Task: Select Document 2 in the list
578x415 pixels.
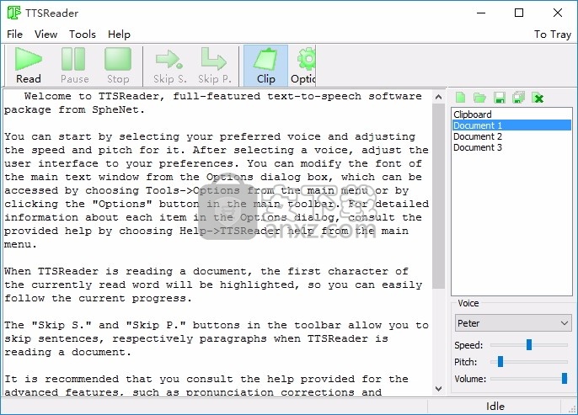Action: (511, 136)
